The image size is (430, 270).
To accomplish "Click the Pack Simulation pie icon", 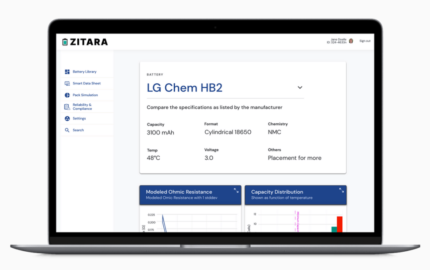I will point(67,95).
